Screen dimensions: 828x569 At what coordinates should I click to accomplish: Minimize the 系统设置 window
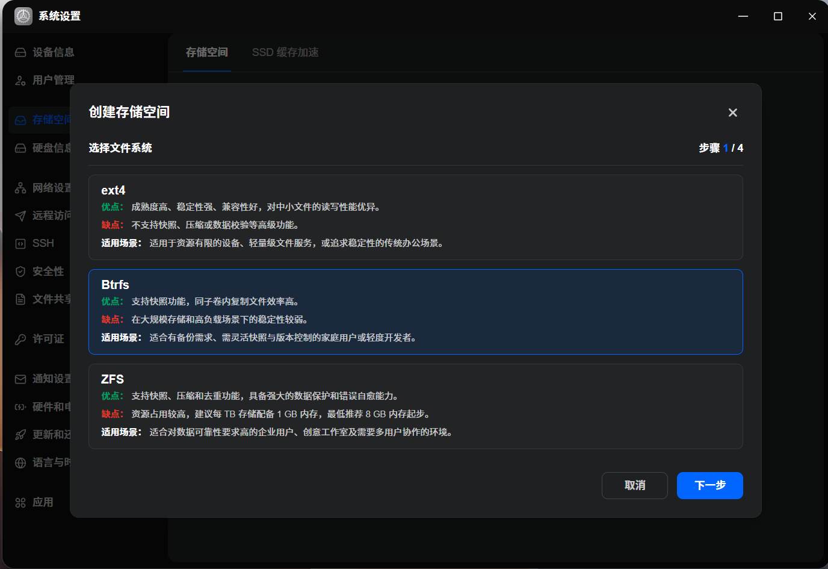(x=743, y=16)
